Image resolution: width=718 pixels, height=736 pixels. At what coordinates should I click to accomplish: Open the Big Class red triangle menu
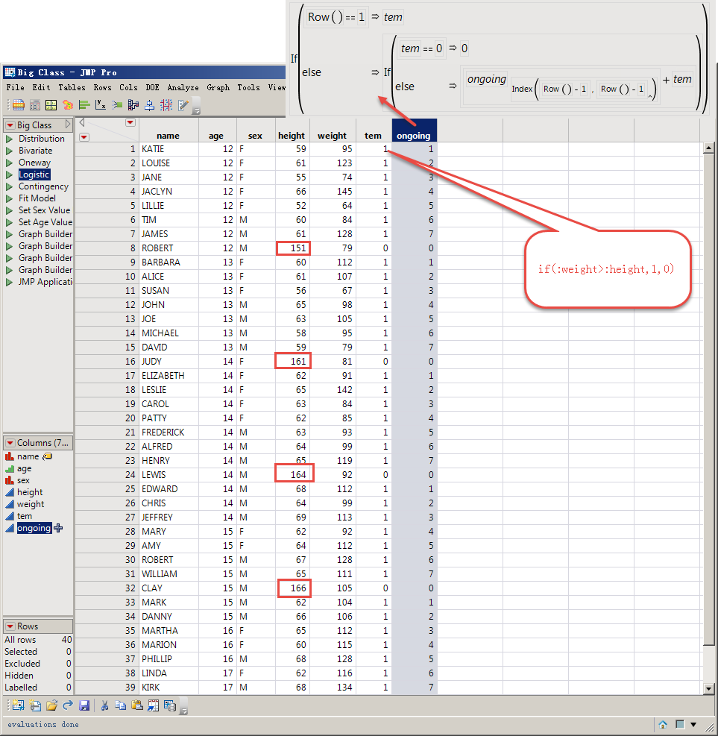click(x=10, y=125)
